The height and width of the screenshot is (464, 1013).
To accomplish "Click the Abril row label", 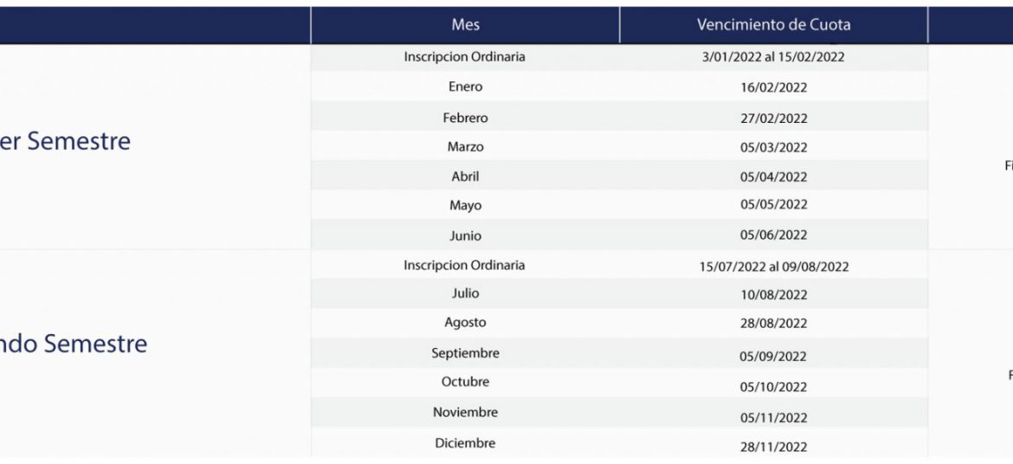I will tap(465, 176).
